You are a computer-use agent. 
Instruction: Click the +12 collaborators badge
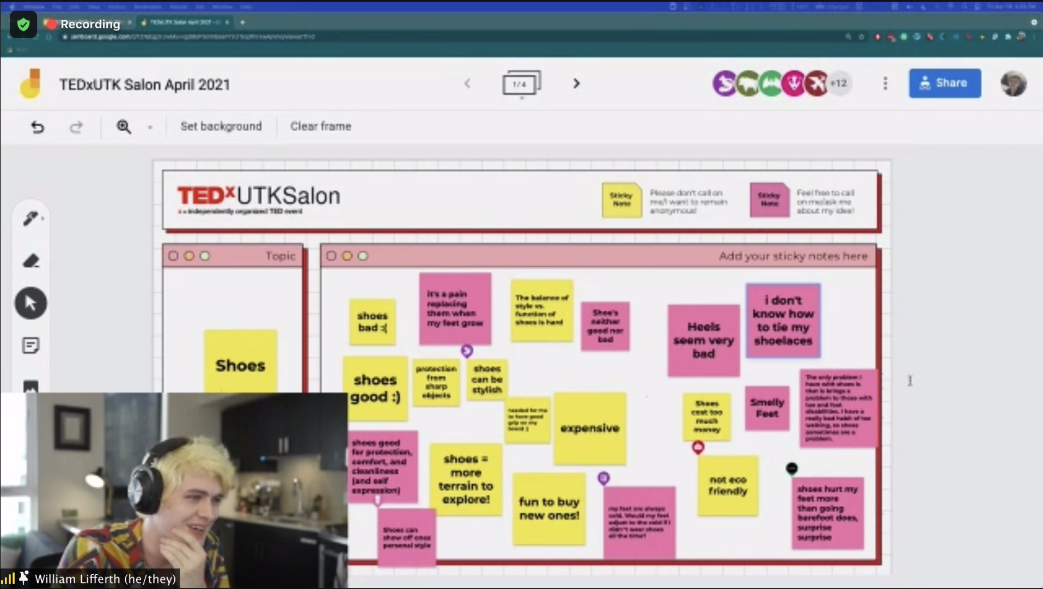click(839, 83)
